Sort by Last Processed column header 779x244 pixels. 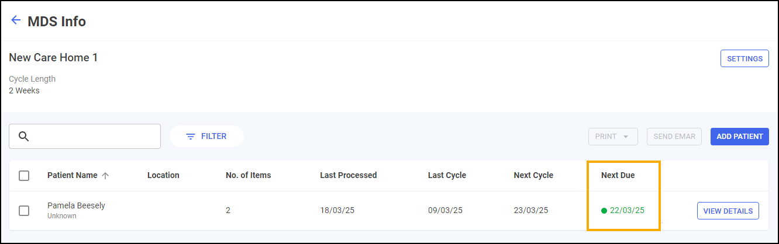(348, 175)
